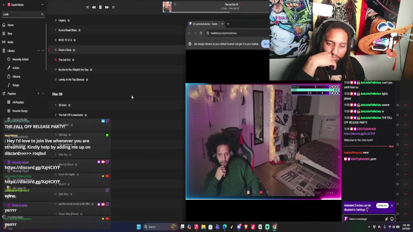Open File Explorer from the taskbar
The height and width of the screenshot is (232, 413).
pos(203,227)
